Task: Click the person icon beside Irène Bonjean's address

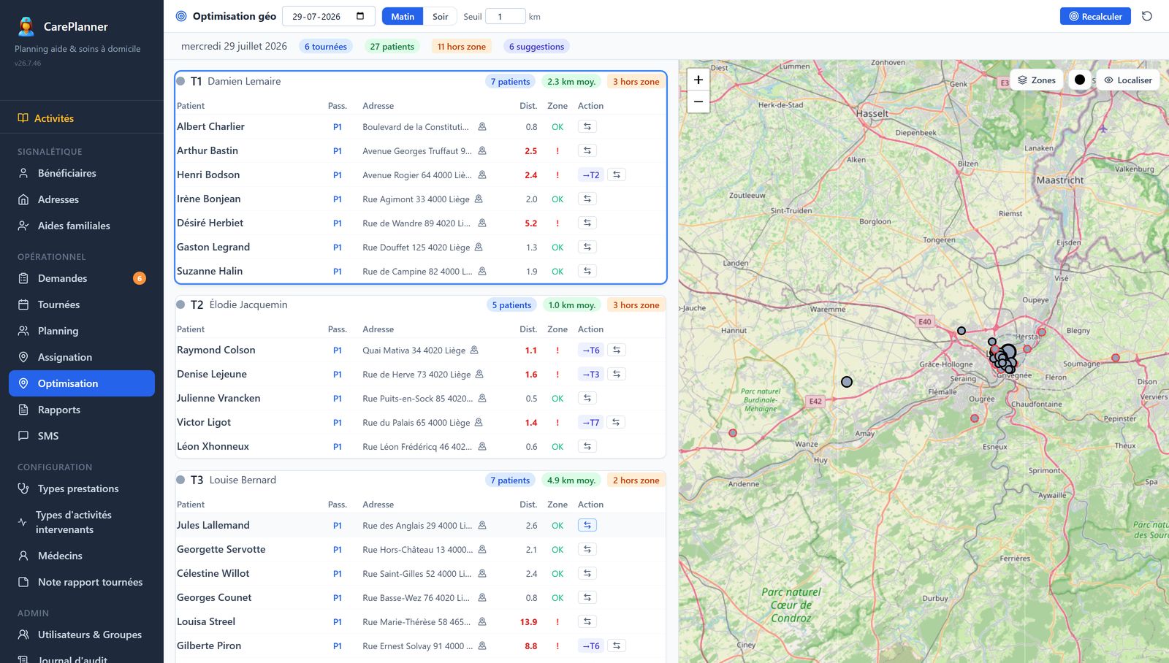Action: point(479,199)
